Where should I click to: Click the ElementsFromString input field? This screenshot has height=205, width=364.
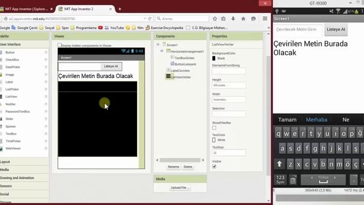tap(229, 71)
